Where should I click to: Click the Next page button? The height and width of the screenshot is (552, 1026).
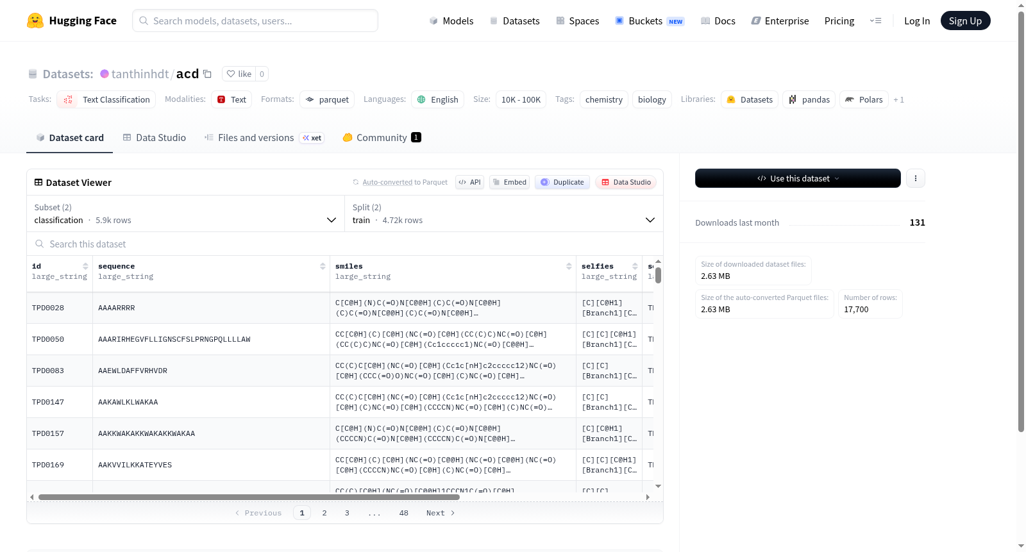click(x=441, y=513)
